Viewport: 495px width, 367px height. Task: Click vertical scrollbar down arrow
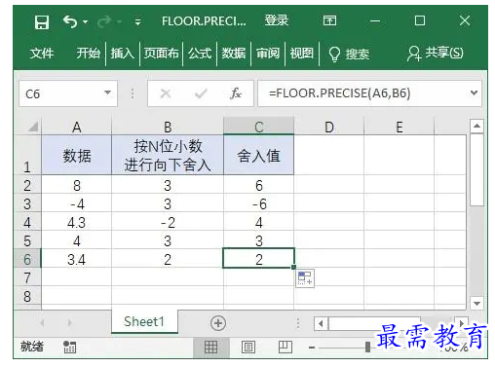pyautogui.click(x=476, y=304)
